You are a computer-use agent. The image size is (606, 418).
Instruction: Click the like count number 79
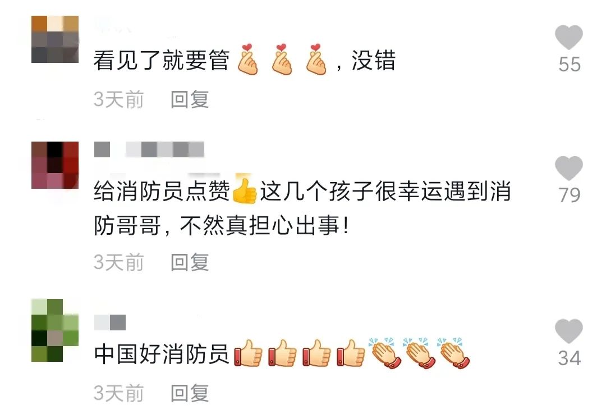570,195
